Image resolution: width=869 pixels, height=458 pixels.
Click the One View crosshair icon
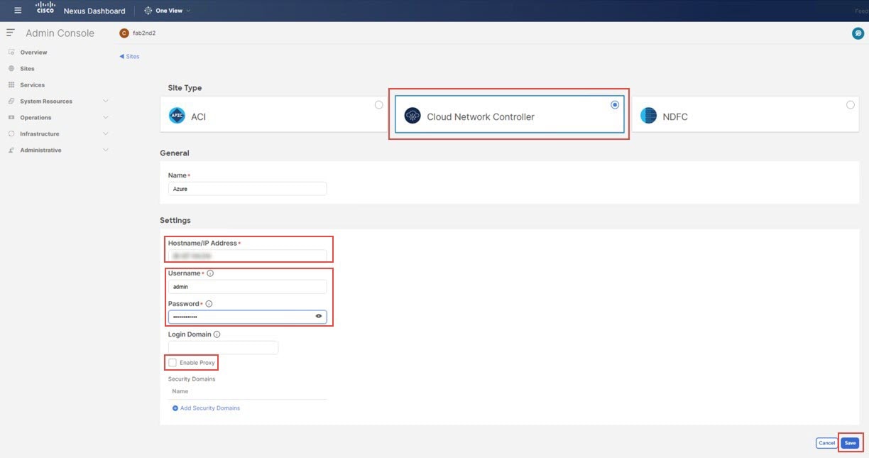pos(148,11)
